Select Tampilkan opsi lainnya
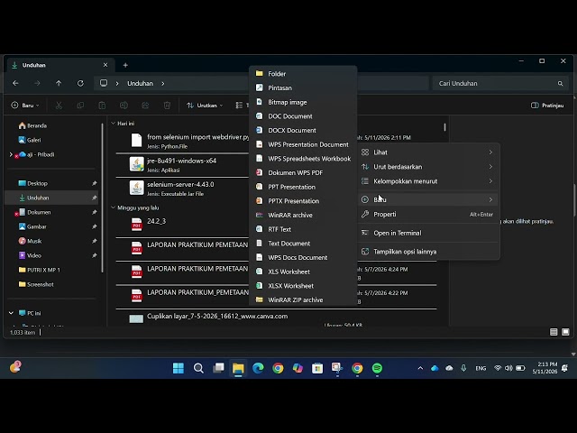The image size is (577, 433). point(428,252)
